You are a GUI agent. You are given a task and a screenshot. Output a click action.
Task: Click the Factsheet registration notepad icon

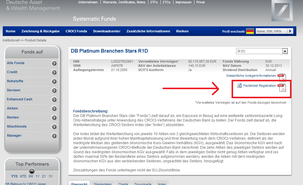click(x=239, y=86)
